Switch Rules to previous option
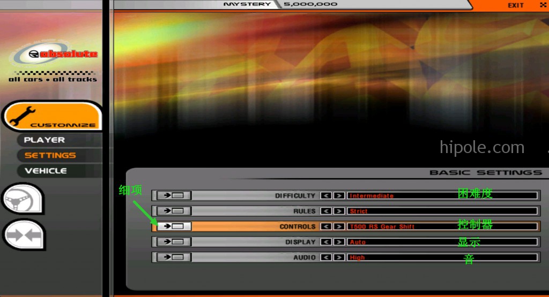Screen dimensions: 549x297 pos(326,211)
